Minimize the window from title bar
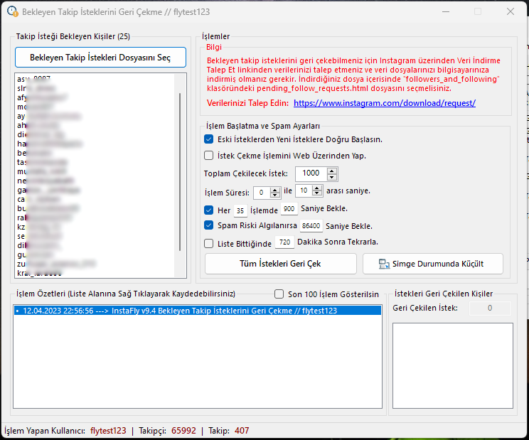 pyautogui.click(x=446, y=11)
